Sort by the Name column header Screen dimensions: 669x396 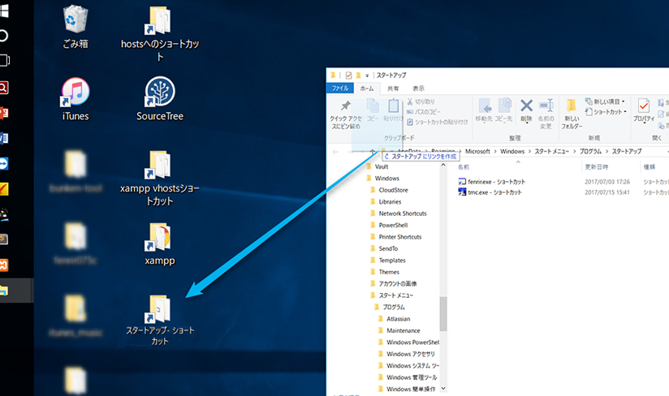pyautogui.click(x=464, y=167)
